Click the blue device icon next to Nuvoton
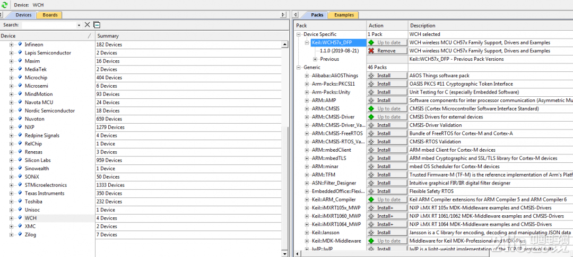The image size is (573, 257). (x=20, y=118)
